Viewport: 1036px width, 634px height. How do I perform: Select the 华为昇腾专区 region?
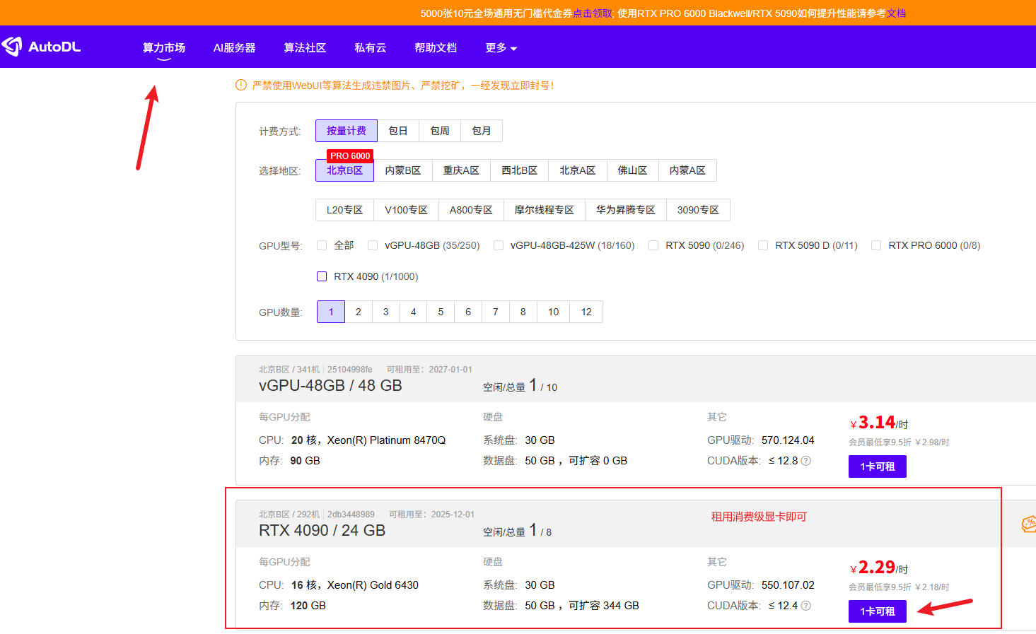[626, 210]
